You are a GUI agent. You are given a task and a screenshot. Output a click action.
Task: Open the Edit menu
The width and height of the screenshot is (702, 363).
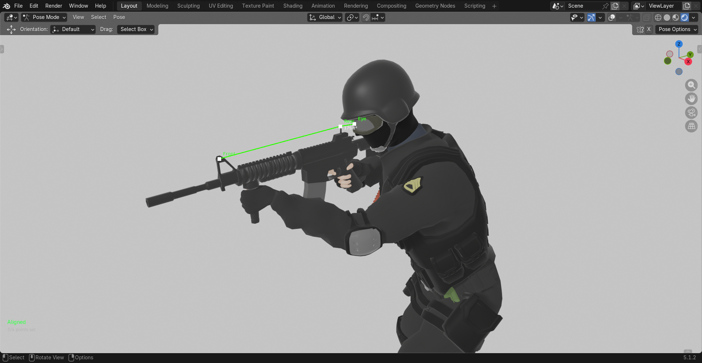tap(34, 6)
